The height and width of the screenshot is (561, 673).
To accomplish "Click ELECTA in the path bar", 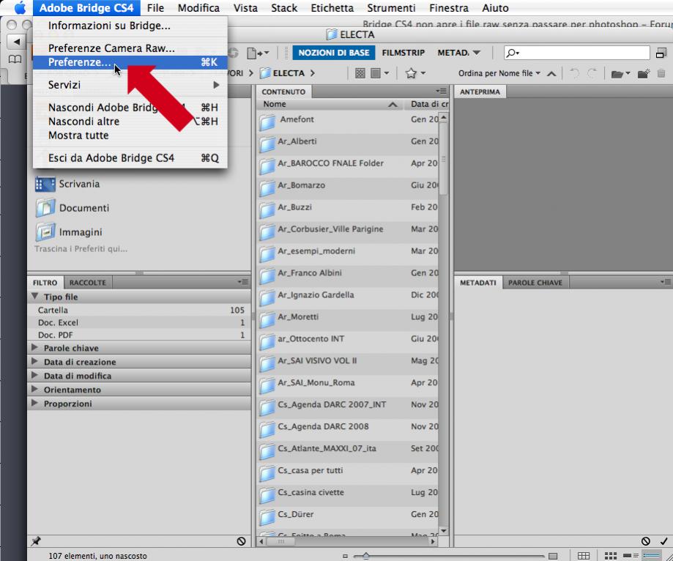I will pos(283,73).
